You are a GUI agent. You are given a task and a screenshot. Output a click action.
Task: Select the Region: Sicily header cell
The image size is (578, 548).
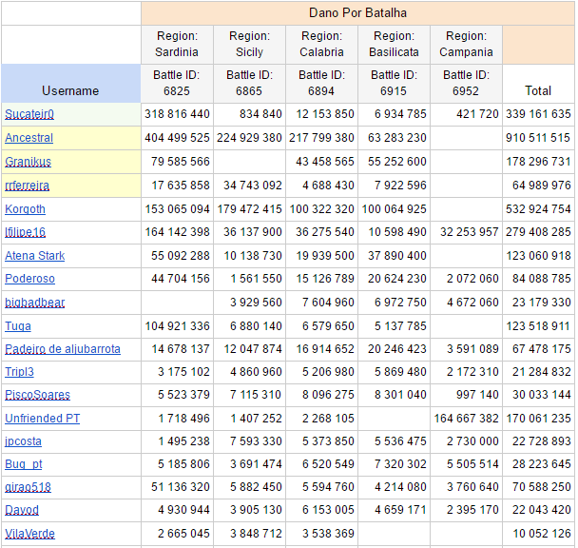pyautogui.click(x=249, y=45)
